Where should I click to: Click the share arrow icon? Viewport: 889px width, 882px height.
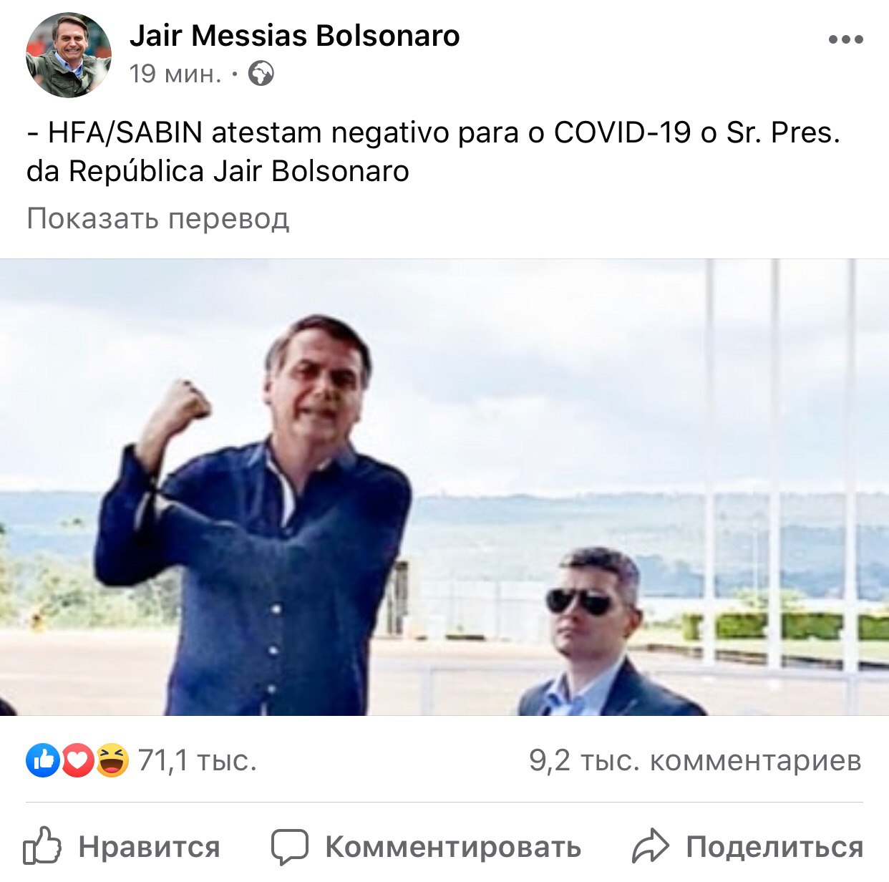point(650,846)
